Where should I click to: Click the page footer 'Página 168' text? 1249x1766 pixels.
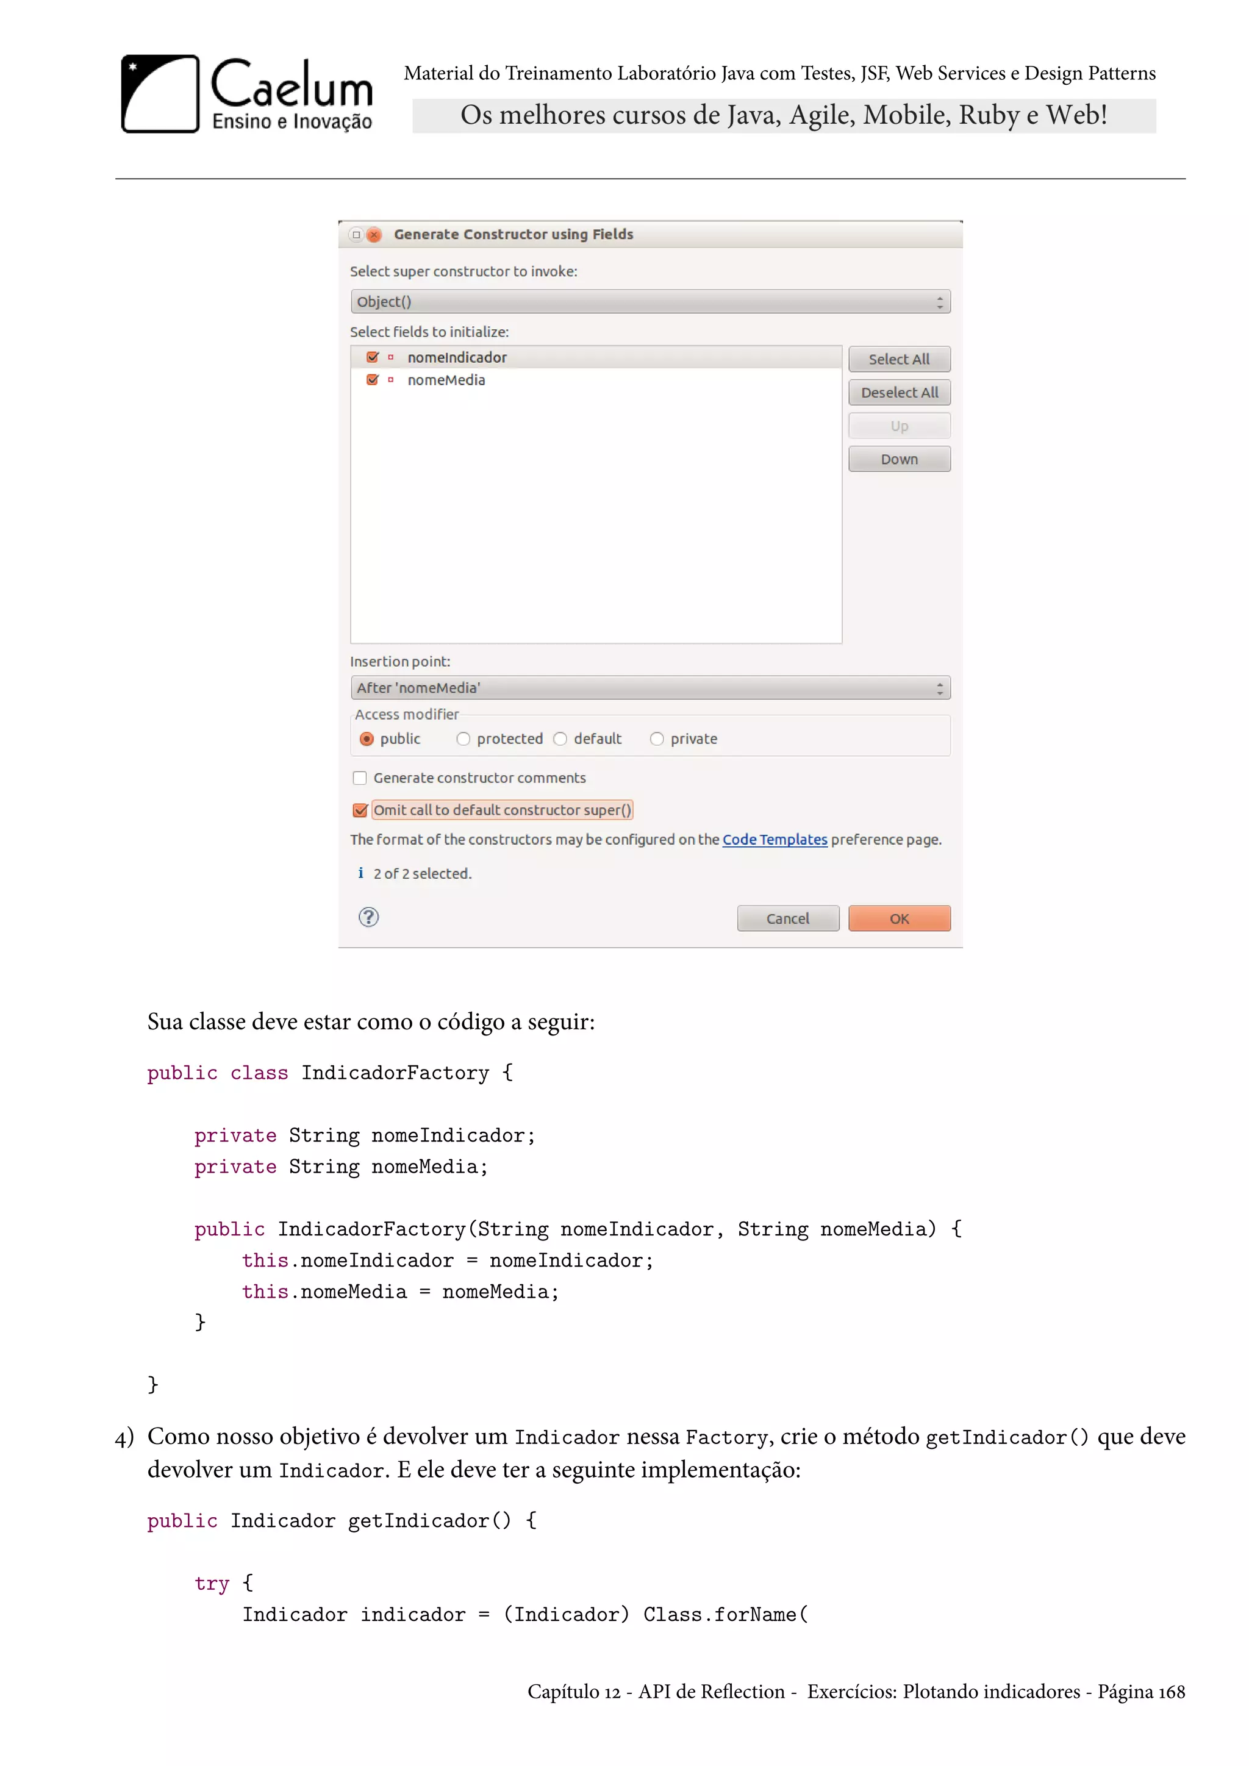coord(1140,1692)
